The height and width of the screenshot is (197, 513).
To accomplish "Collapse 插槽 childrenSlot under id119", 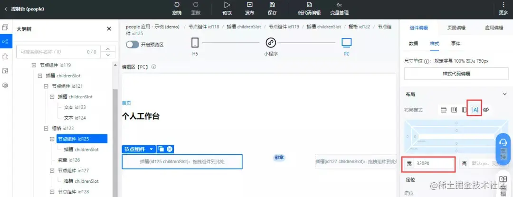I will (x=40, y=75).
